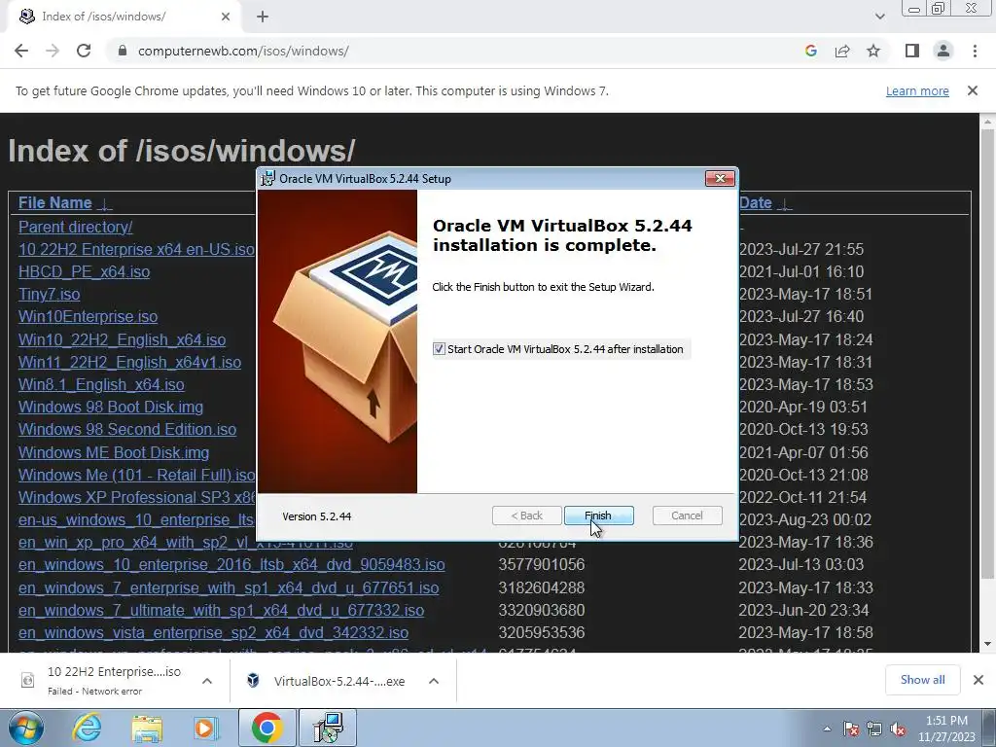Click the Cancel button in setup dialog
Viewport: 996px width, 747px height.
[687, 516]
